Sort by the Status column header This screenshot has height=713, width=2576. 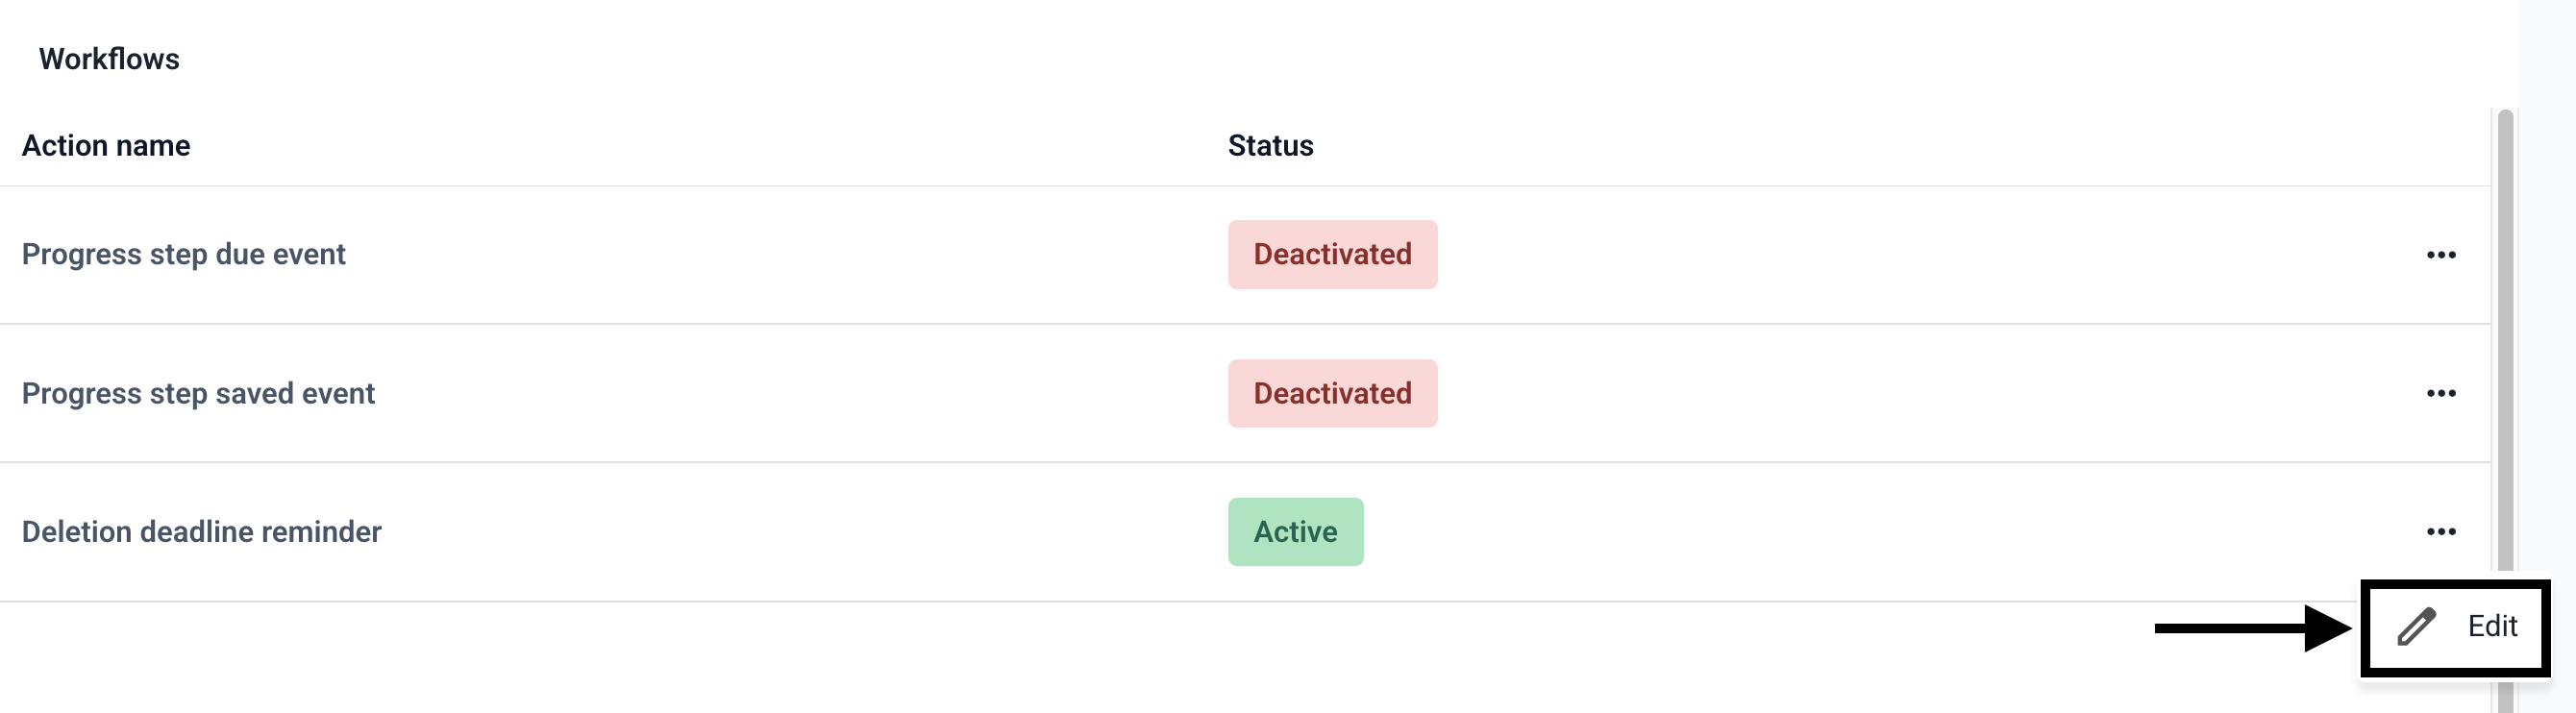point(1270,146)
